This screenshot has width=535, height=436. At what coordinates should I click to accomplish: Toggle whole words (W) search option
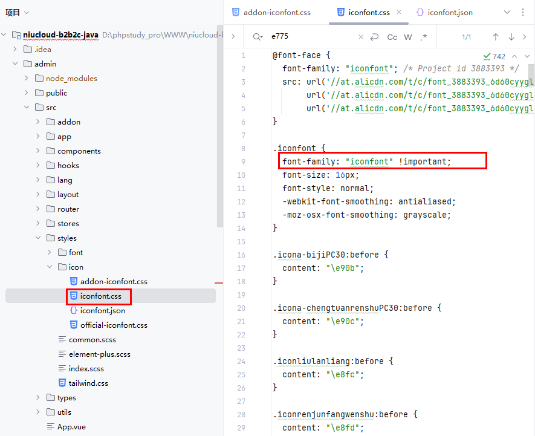[x=408, y=37]
